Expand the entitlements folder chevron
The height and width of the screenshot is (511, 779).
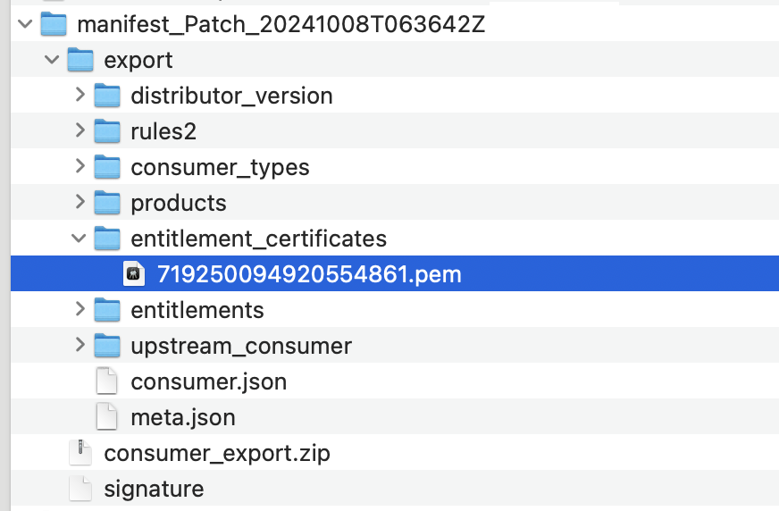click(80, 310)
